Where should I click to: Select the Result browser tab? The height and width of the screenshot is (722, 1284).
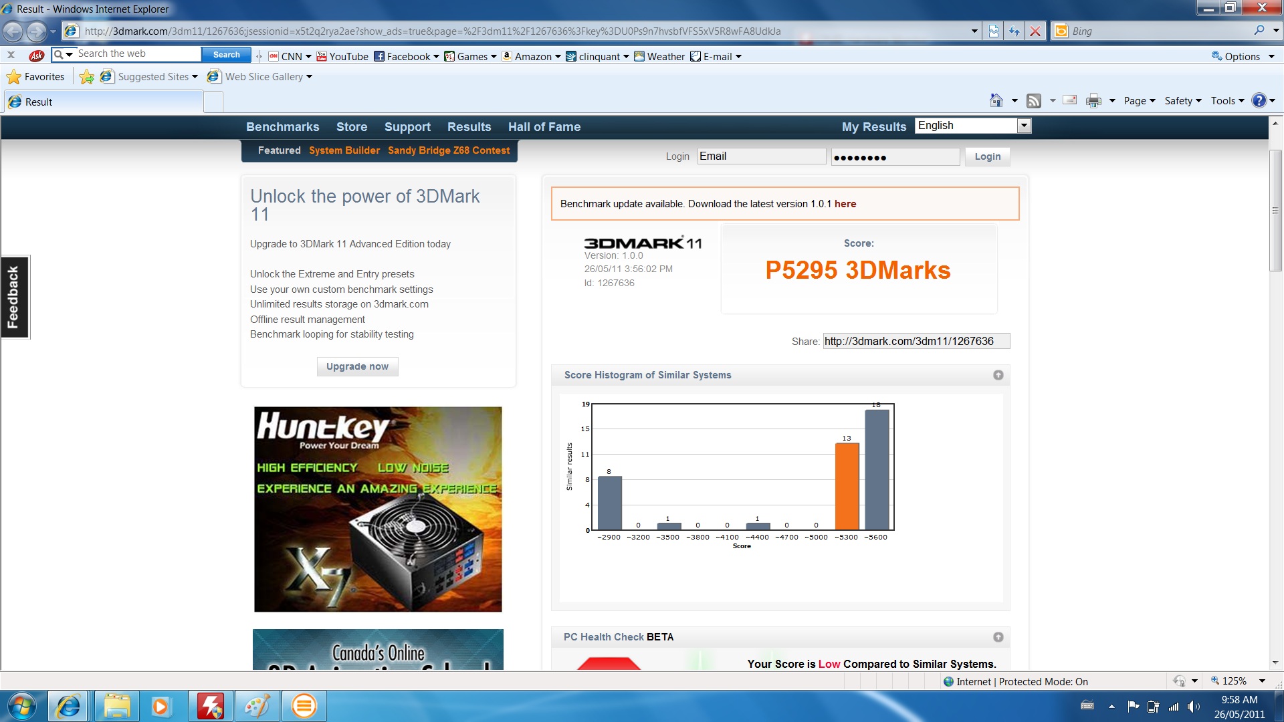[x=104, y=102]
